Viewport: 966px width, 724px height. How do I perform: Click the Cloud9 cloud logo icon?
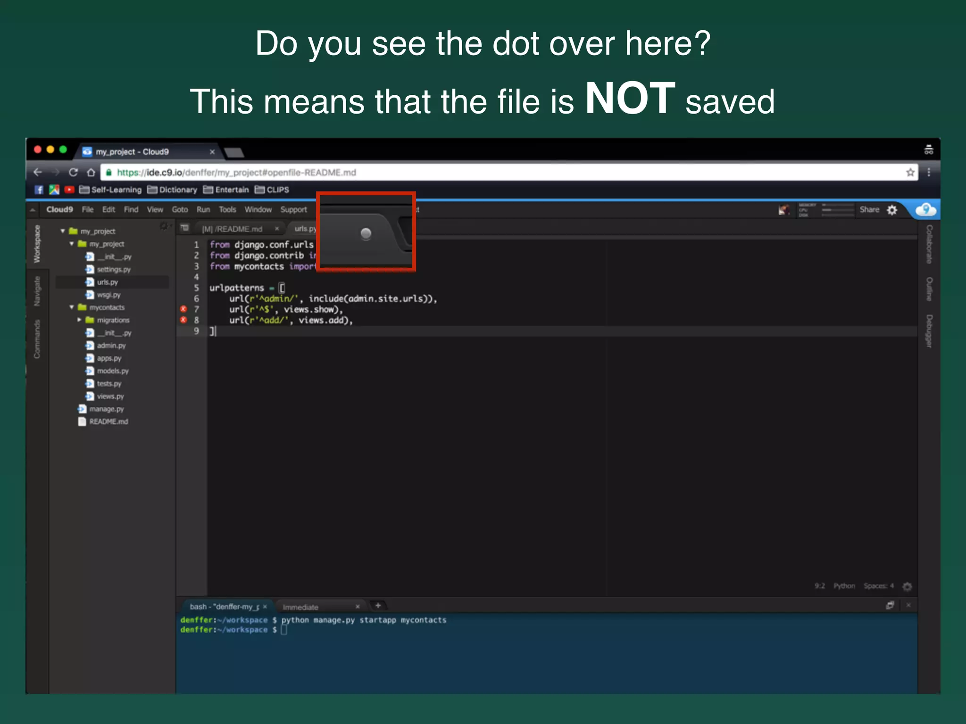[x=926, y=210]
